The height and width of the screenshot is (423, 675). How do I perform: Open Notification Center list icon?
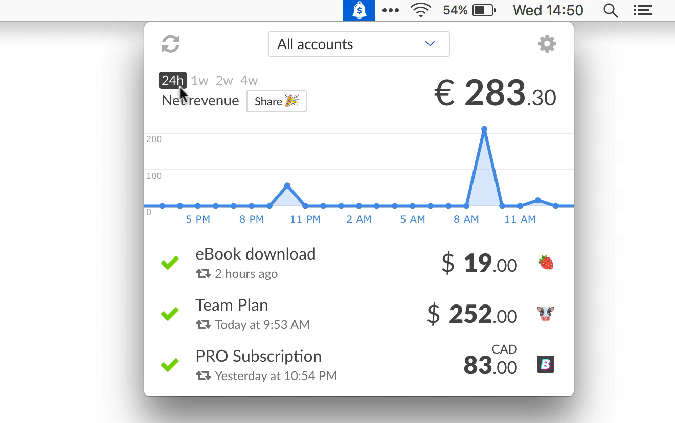[x=643, y=10]
